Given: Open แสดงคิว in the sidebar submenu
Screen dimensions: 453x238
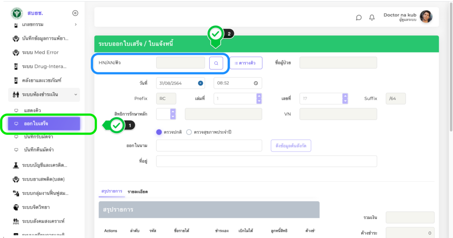Looking at the screenshot, I should pos(33,110).
